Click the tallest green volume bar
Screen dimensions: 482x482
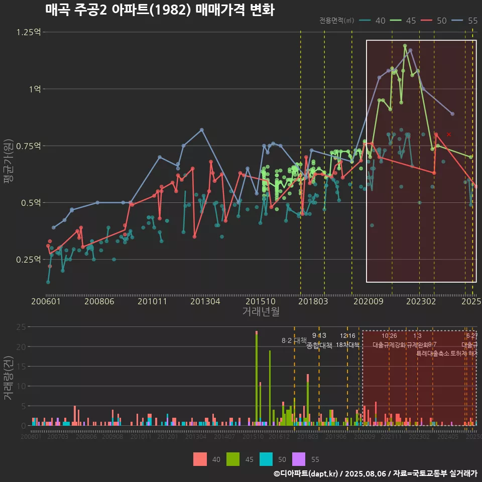pyautogui.click(x=257, y=380)
